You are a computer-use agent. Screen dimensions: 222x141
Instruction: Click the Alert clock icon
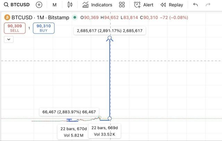pos(138,5)
